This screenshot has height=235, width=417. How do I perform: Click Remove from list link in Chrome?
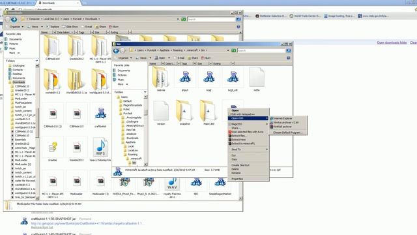42,227
